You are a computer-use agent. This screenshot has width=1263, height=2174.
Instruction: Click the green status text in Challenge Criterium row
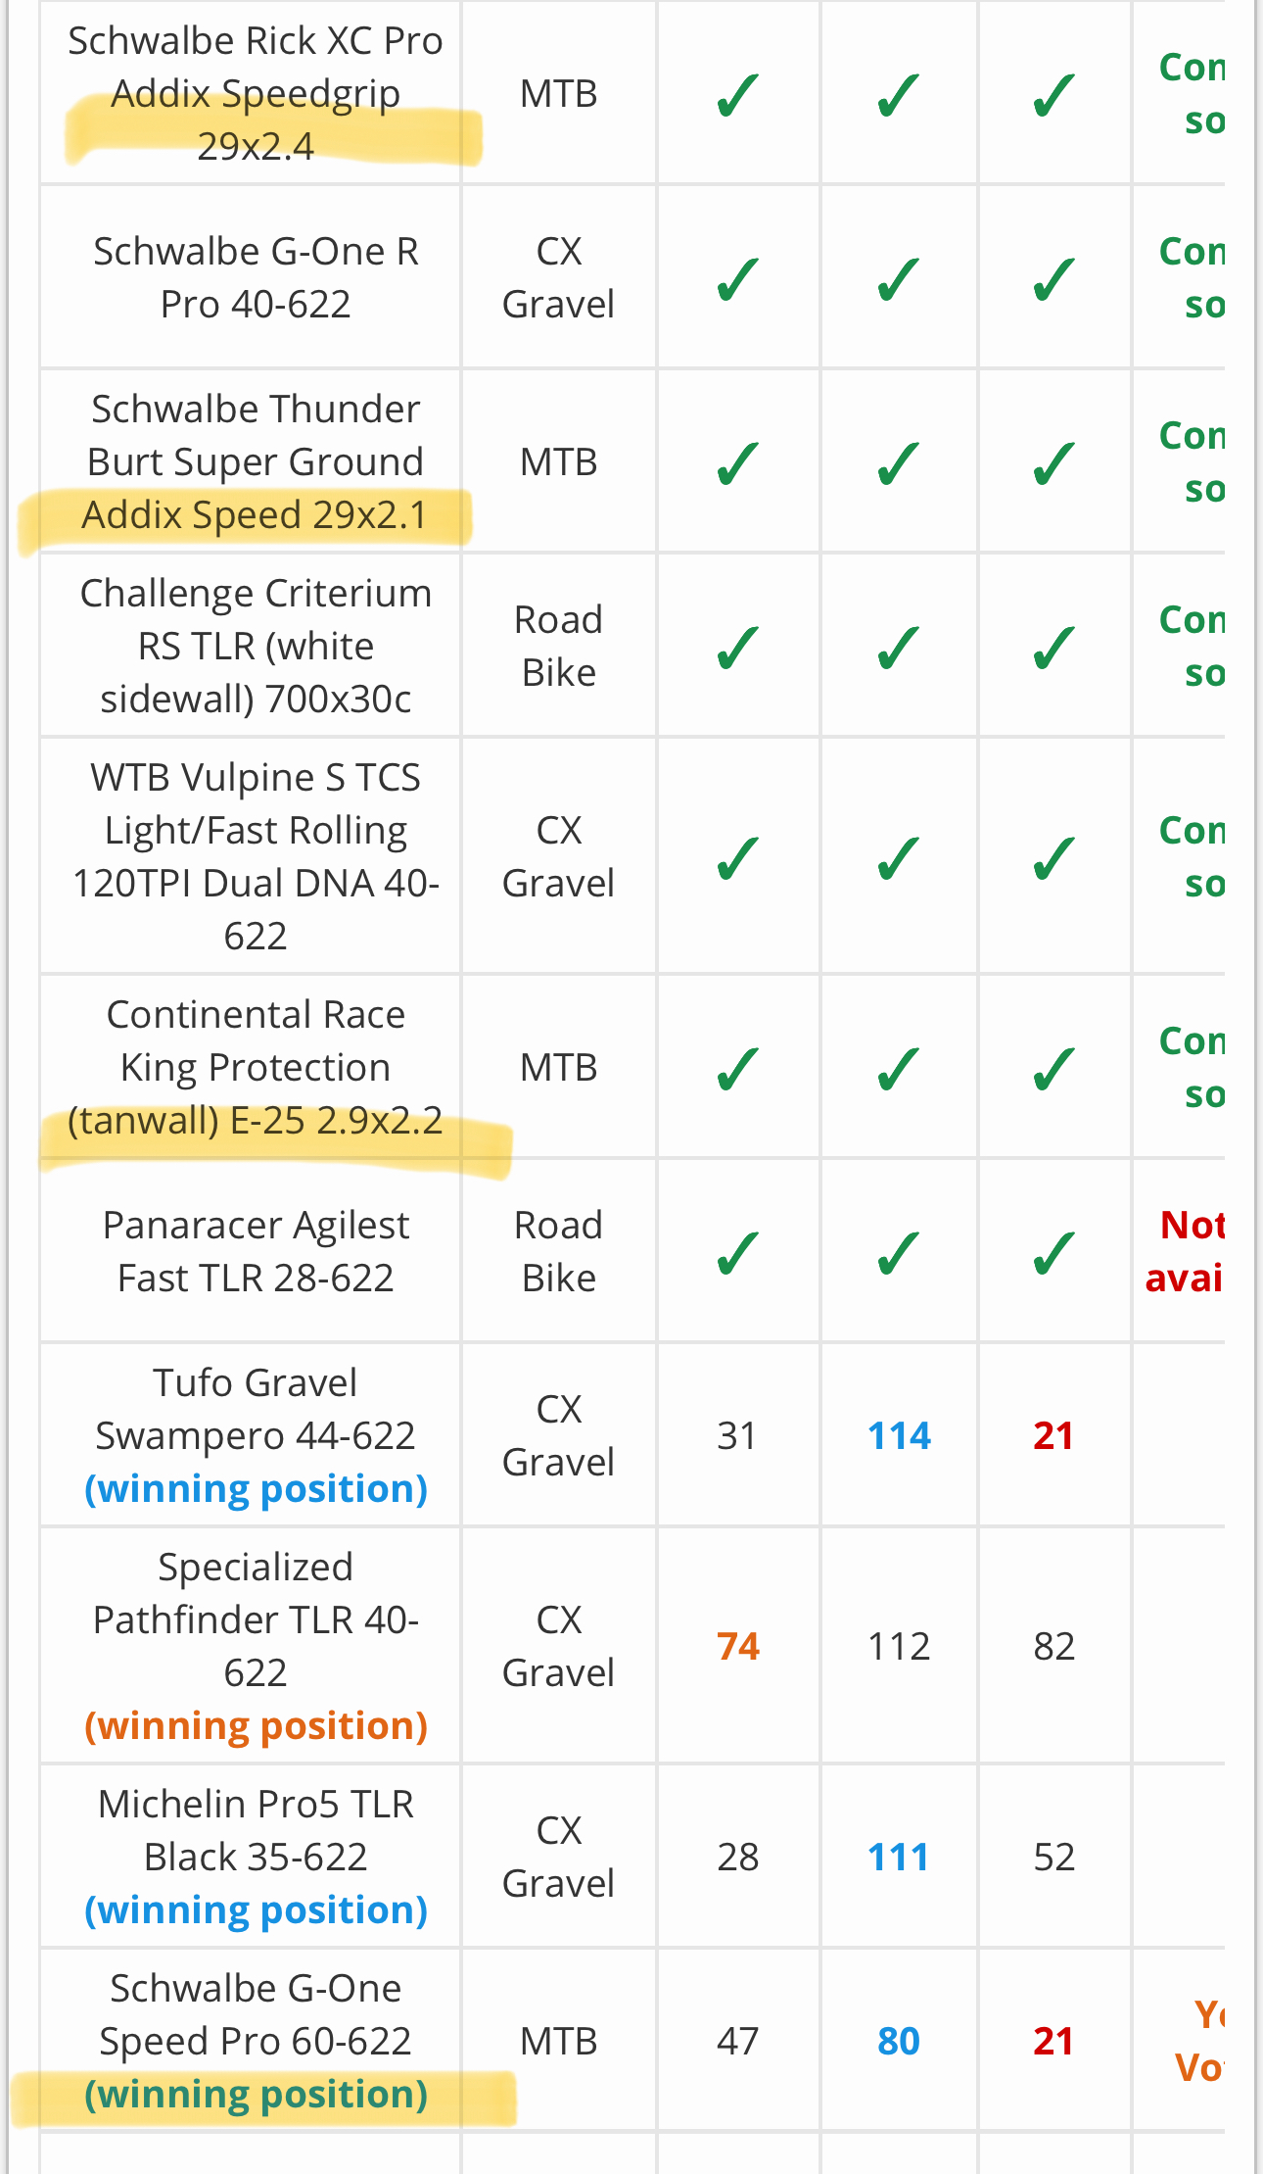(x=1193, y=647)
